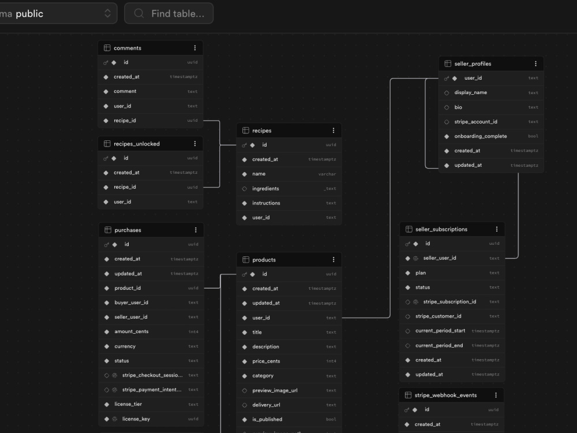Click display_name column in seller_profiles
Viewport: 577px width, 433px height.
point(491,92)
